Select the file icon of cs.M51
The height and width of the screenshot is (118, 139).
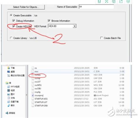(x=33, y=85)
